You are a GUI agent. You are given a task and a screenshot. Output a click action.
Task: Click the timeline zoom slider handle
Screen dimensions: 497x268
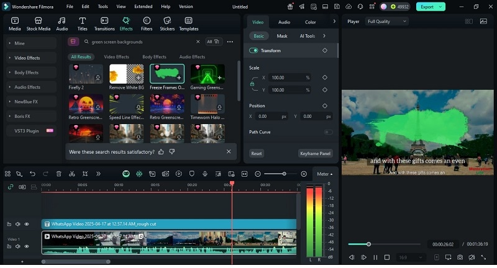click(x=284, y=174)
